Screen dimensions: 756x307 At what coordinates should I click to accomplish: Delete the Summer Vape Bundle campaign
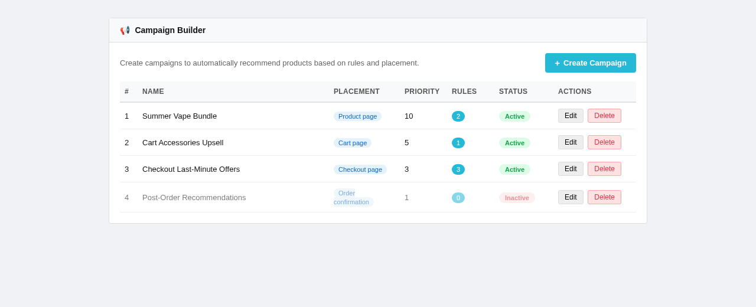[604, 116]
